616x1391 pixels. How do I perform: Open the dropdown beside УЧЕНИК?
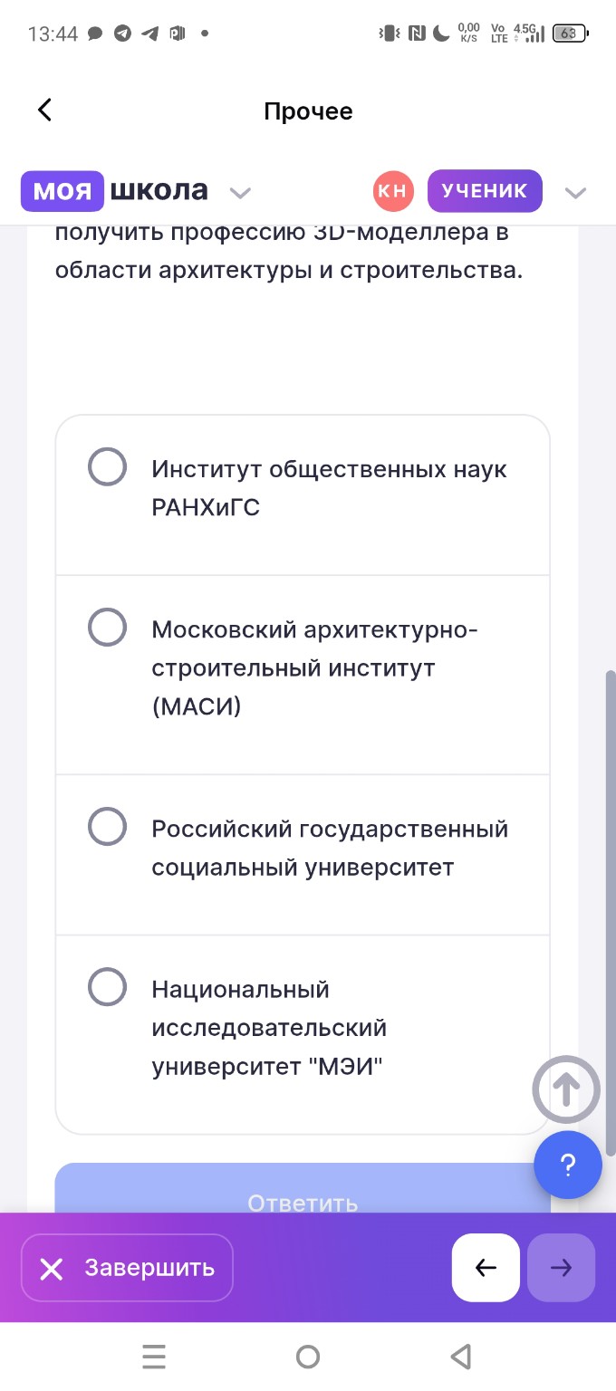(576, 191)
